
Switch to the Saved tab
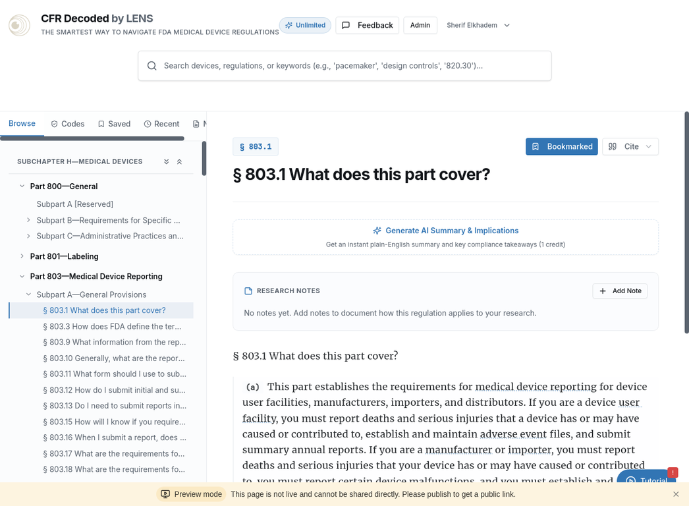pyautogui.click(x=114, y=124)
